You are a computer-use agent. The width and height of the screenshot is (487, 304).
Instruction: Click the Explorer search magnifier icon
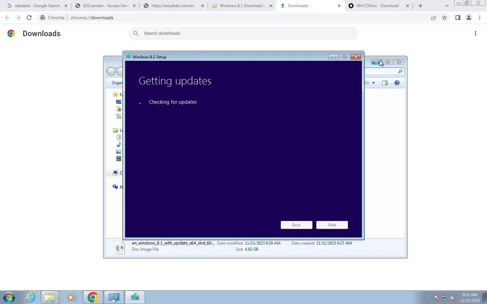pos(400,71)
